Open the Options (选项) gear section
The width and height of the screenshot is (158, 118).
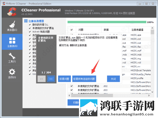(x=12, y=73)
